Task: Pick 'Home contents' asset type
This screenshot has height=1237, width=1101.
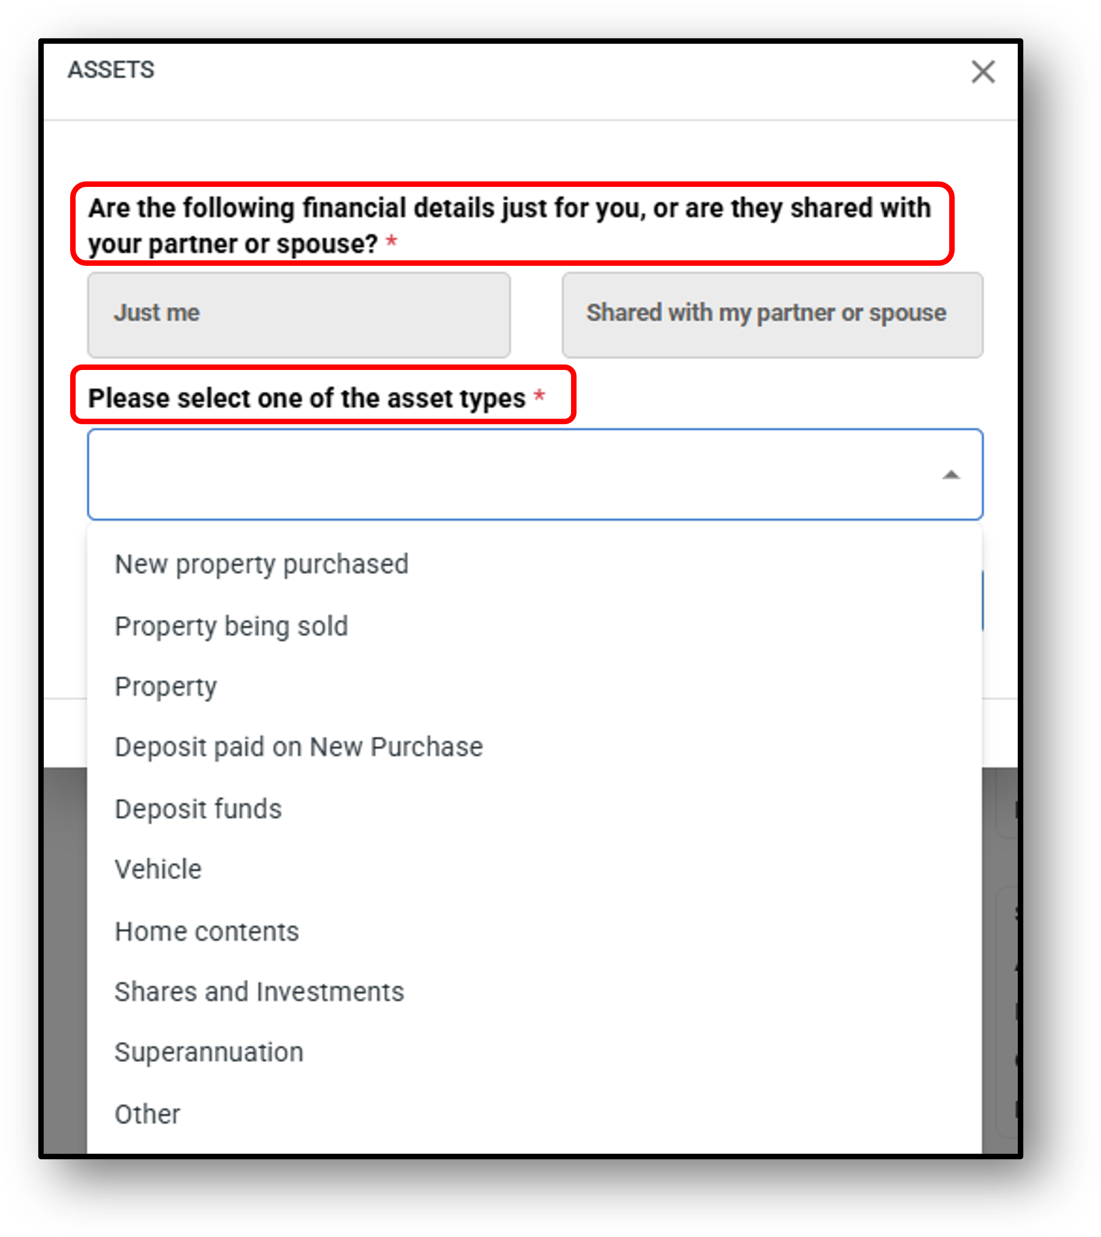Action: click(x=207, y=931)
